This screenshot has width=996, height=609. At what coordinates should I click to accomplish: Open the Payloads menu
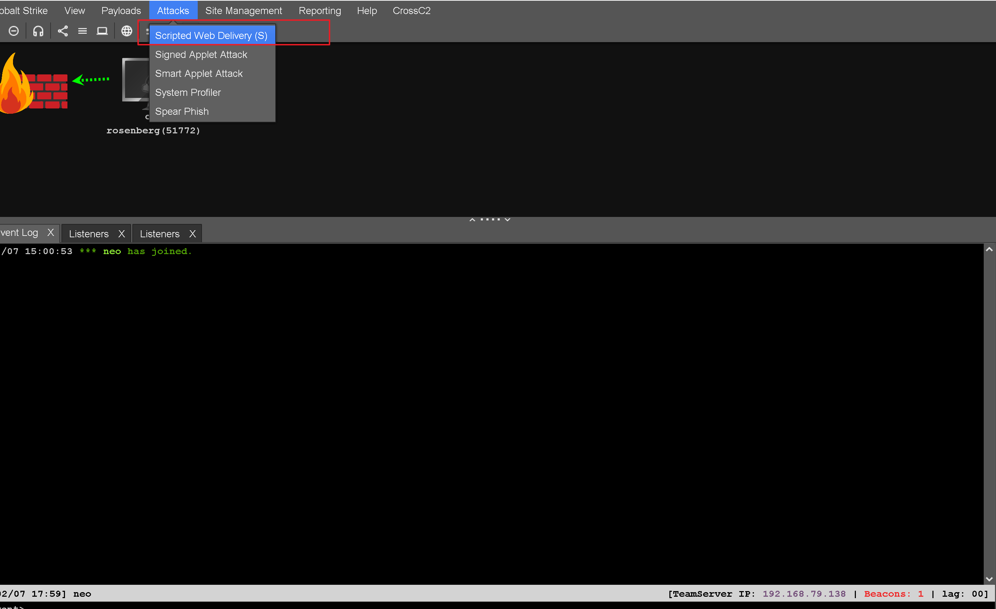tap(121, 11)
